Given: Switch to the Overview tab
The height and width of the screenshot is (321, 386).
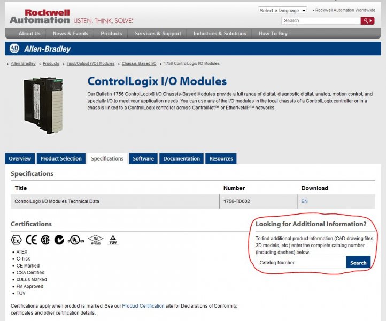Looking at the screenshot, I should pyautogui.click(x=20, y=158).
